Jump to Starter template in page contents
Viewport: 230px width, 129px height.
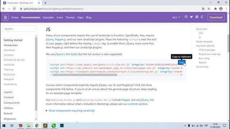coord(204,42)
